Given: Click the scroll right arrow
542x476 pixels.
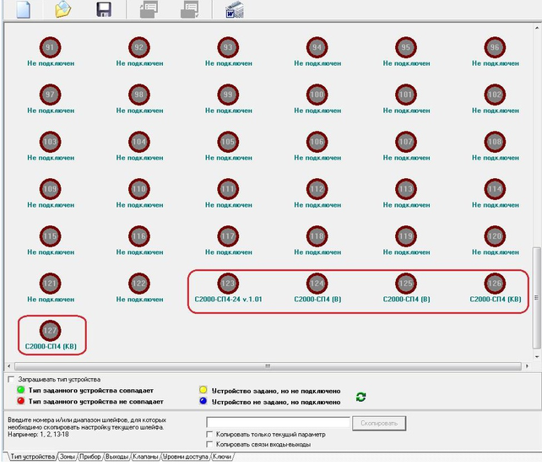Looking at the screenshot, I should pyautogui.click(x=527, y=366).
